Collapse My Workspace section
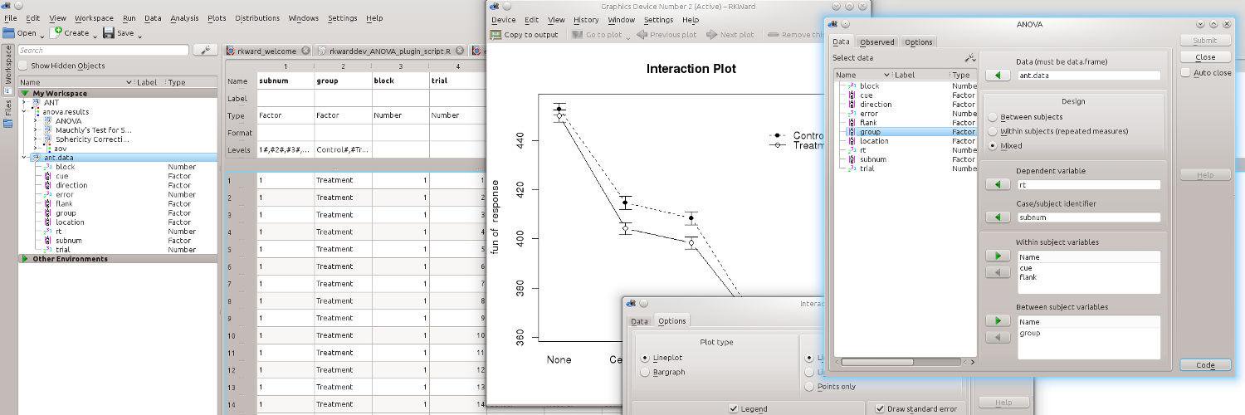The width and height of the screenshot is (1245, 415). coord(25,93)
